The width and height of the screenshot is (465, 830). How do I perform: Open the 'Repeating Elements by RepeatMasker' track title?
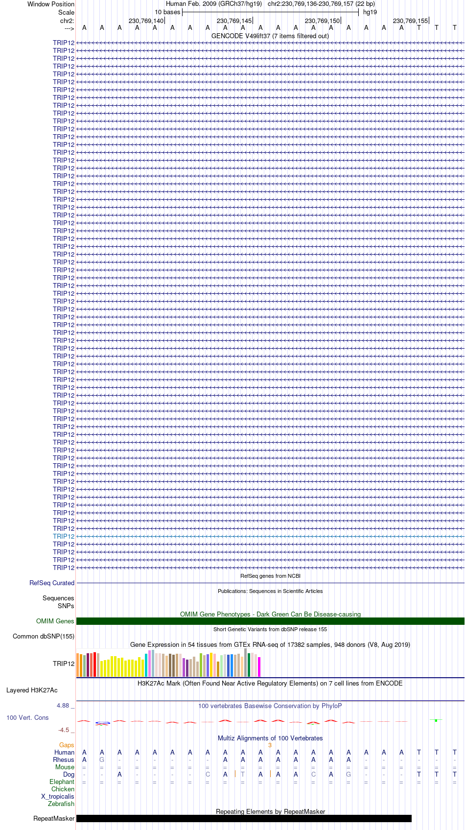pyautogui.click(x=270, y=811)
